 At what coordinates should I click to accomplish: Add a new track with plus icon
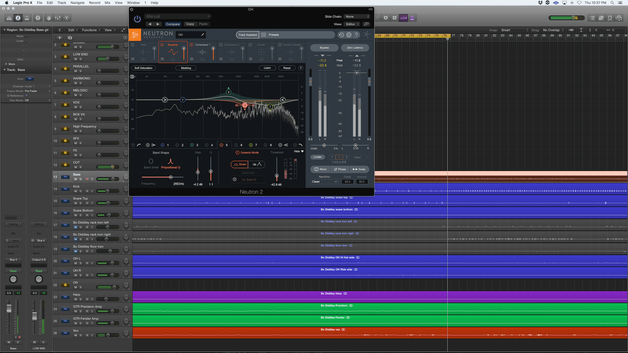point(60,38)
